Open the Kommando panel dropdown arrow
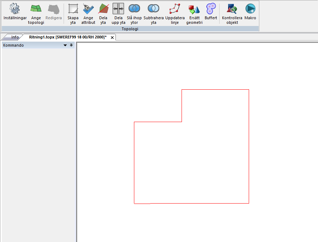The width and height of the screenshot is (318, 242). click(x=65, y=46)
